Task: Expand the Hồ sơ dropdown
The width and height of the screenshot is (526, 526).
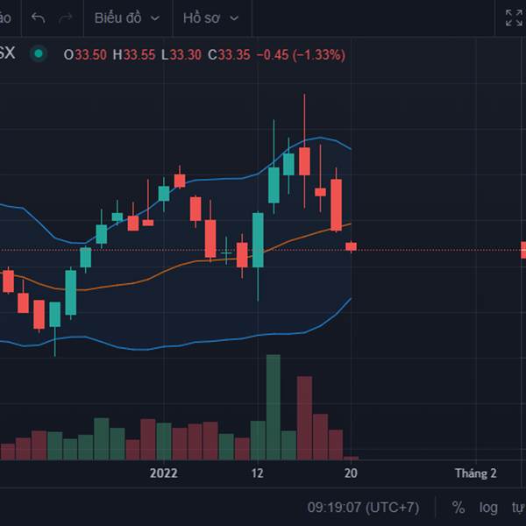Action: (x=211, y=18)
